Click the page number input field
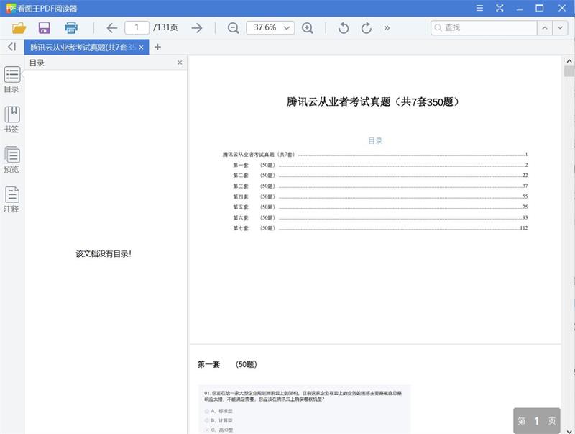This screenshot has height=434, width=575. [x=137, y=28]
